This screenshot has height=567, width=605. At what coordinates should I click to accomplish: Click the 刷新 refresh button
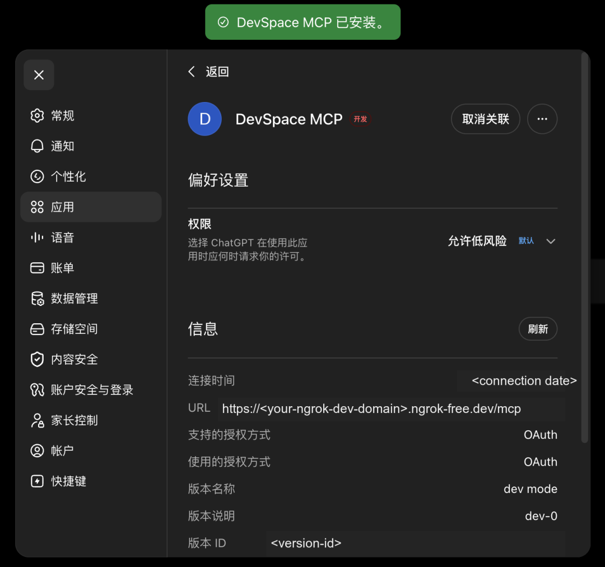538,329
